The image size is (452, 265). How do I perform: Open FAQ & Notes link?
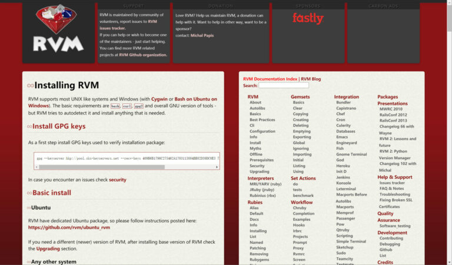(391, 189)
